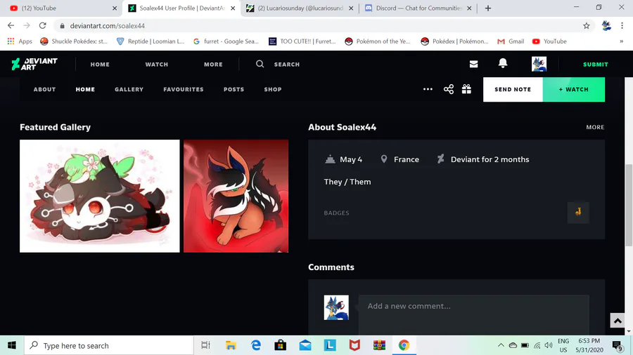Show hidden system tray icons
The image size is (633, 355).
click(x=501, y=345)
